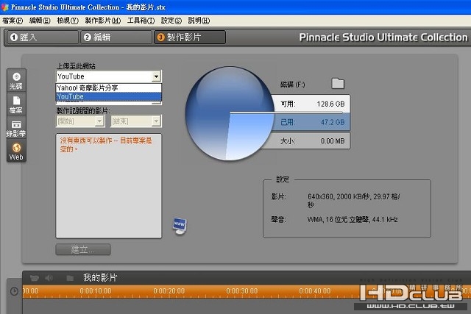Image resolution: width=471 pixels, height=314 pixels.
Task: Click the 可用 128.6 GB row
Action: (x=311, y=104)
